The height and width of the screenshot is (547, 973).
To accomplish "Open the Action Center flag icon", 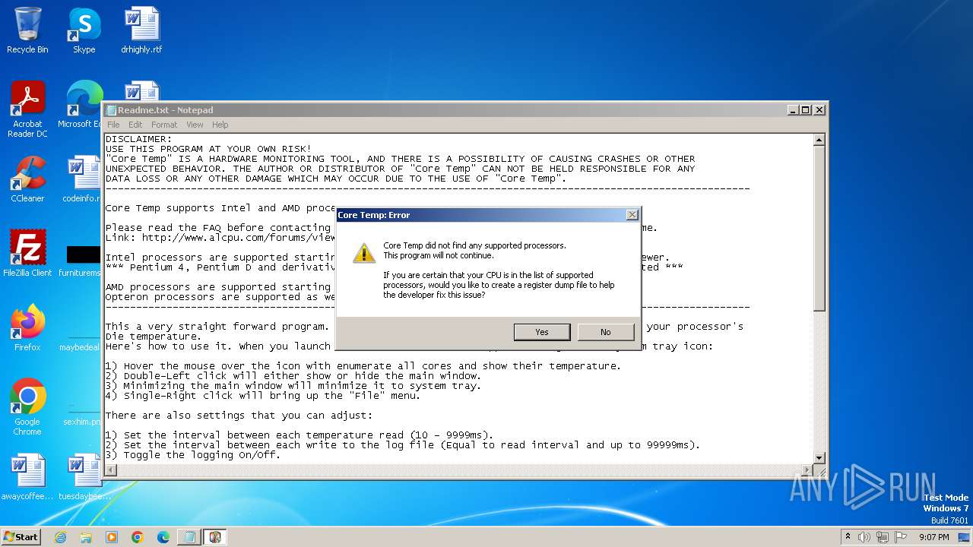I will (x=901, y=537).
